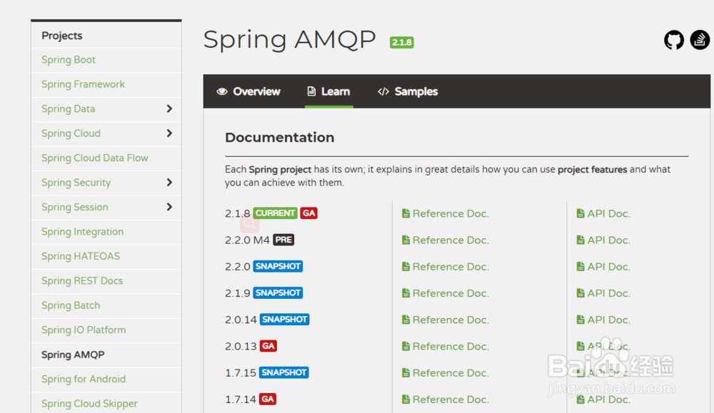The image size is (714, 413).
Task: Click version text 2.0.13
Action: (x=241, y=347)
